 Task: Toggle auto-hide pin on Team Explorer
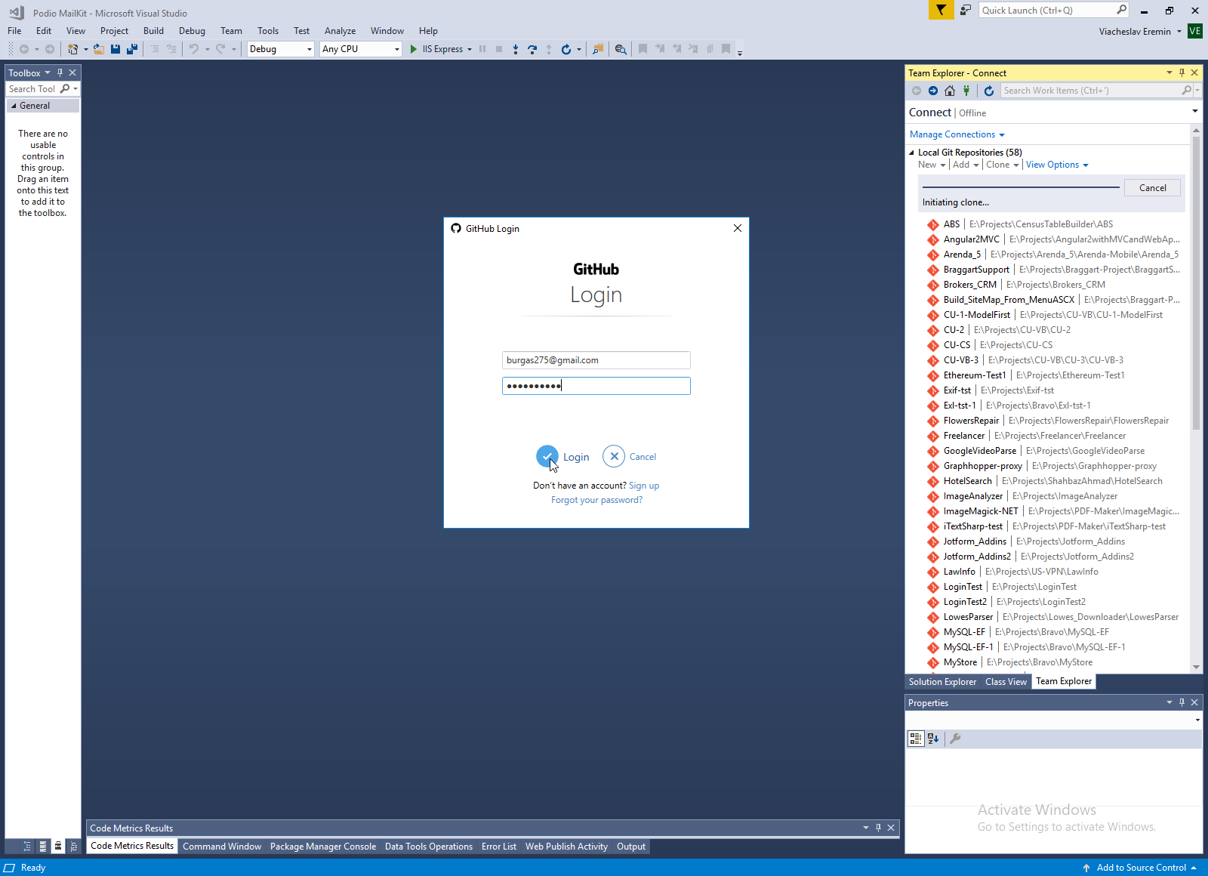click(x=1182, y=72)
